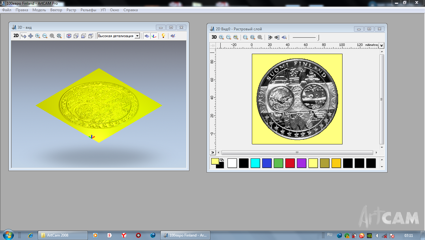Pick the purple color swatch
Image resolution: width=425 pixels, height=240 pixels.
(302, 163)
